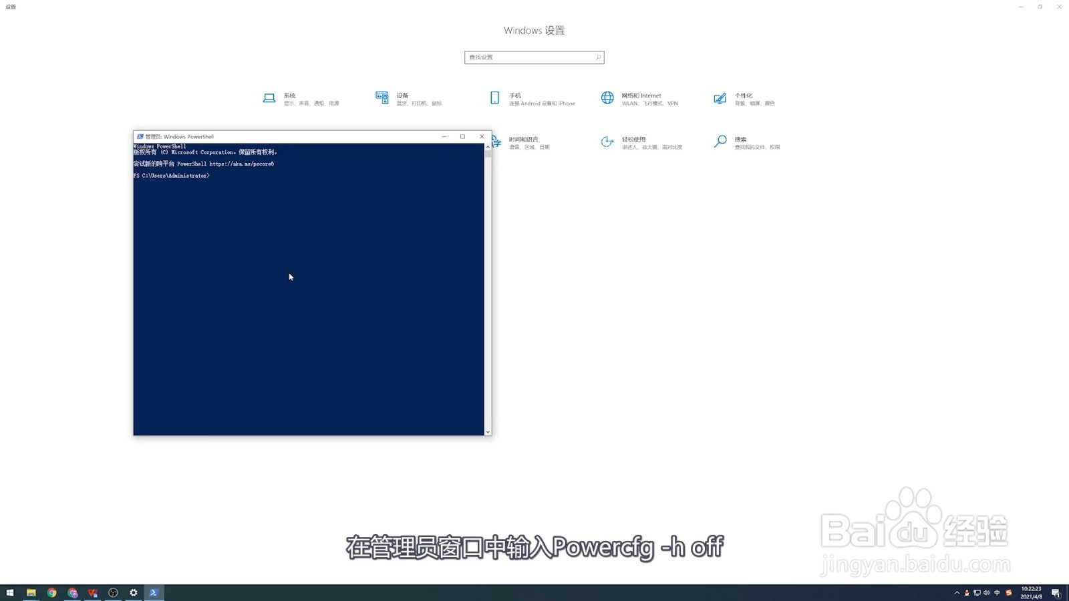
Task: Open the Windows Start button
Action: tap(10, 592)
